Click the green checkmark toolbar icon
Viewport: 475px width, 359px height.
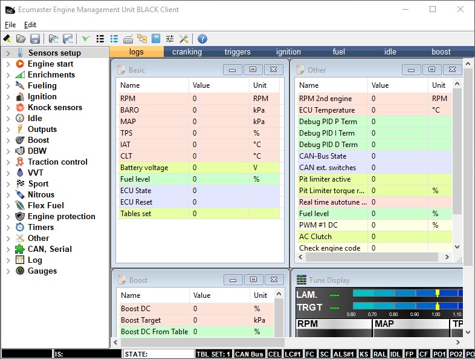(86, 39)
